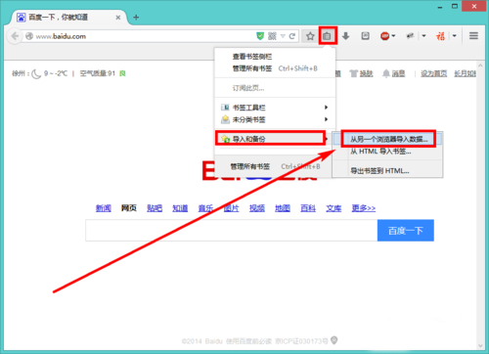Screen dimensions: 489x354
Task: Click the T-shirt skin icon
Action: (x=354, y=73)
